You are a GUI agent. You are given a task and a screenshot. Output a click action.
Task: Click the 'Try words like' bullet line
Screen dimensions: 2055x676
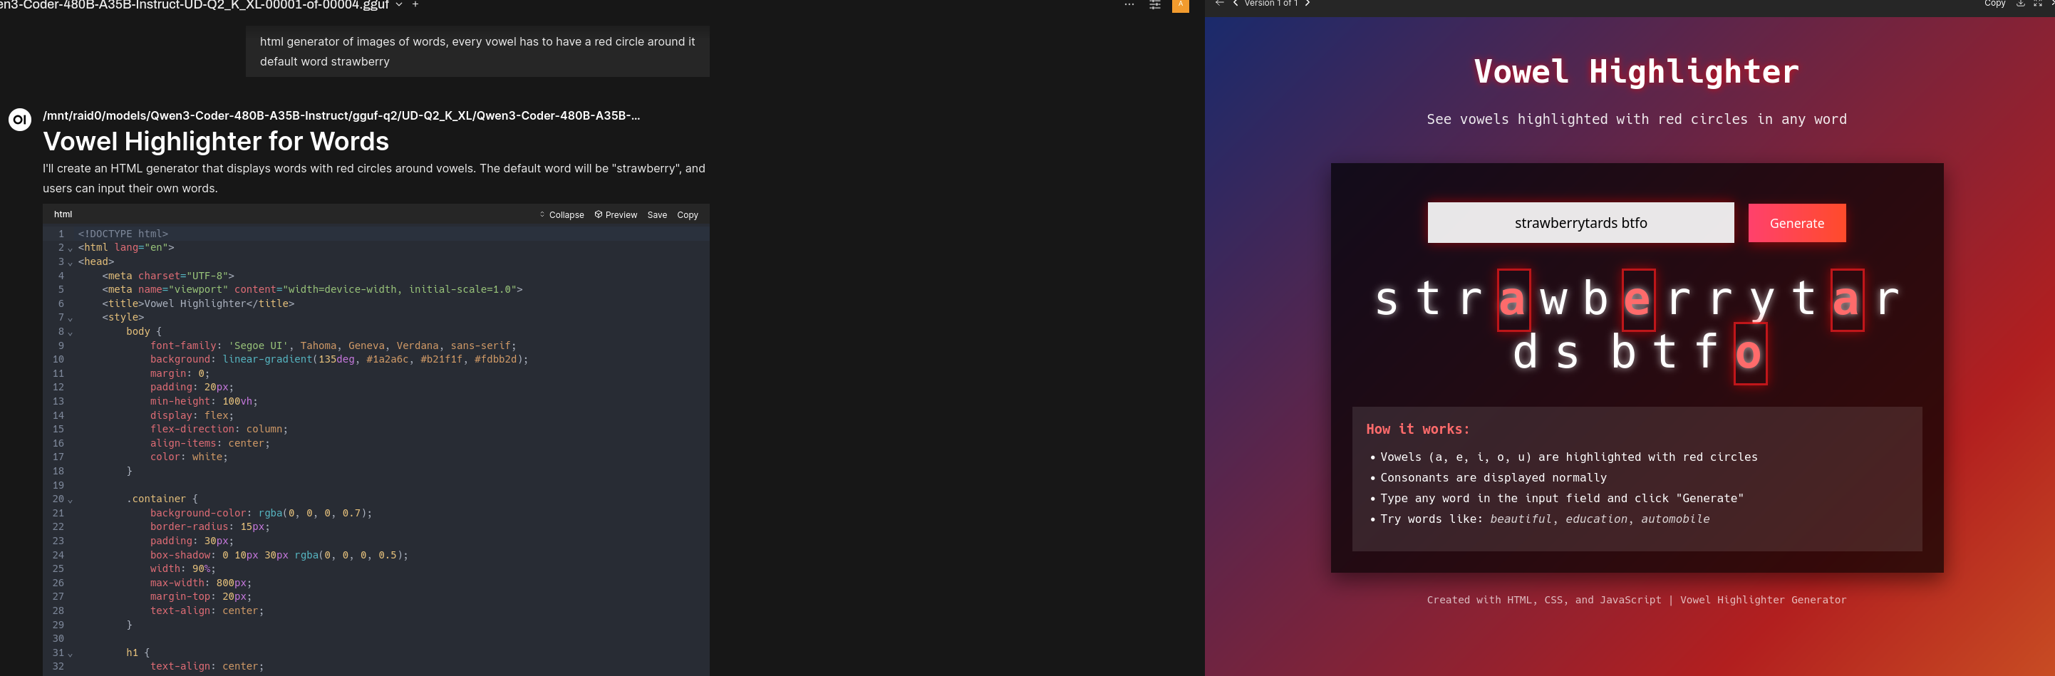point(1546,519)
